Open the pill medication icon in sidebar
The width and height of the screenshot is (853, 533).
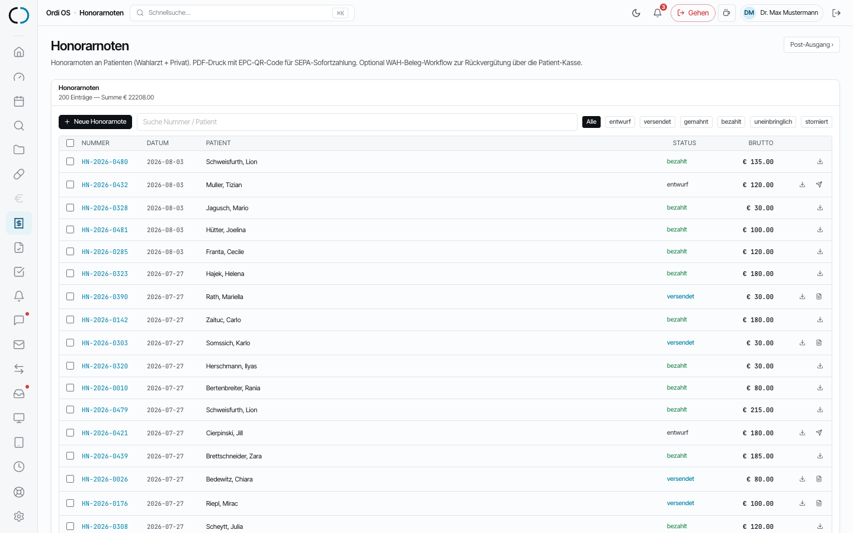(19, 174)
